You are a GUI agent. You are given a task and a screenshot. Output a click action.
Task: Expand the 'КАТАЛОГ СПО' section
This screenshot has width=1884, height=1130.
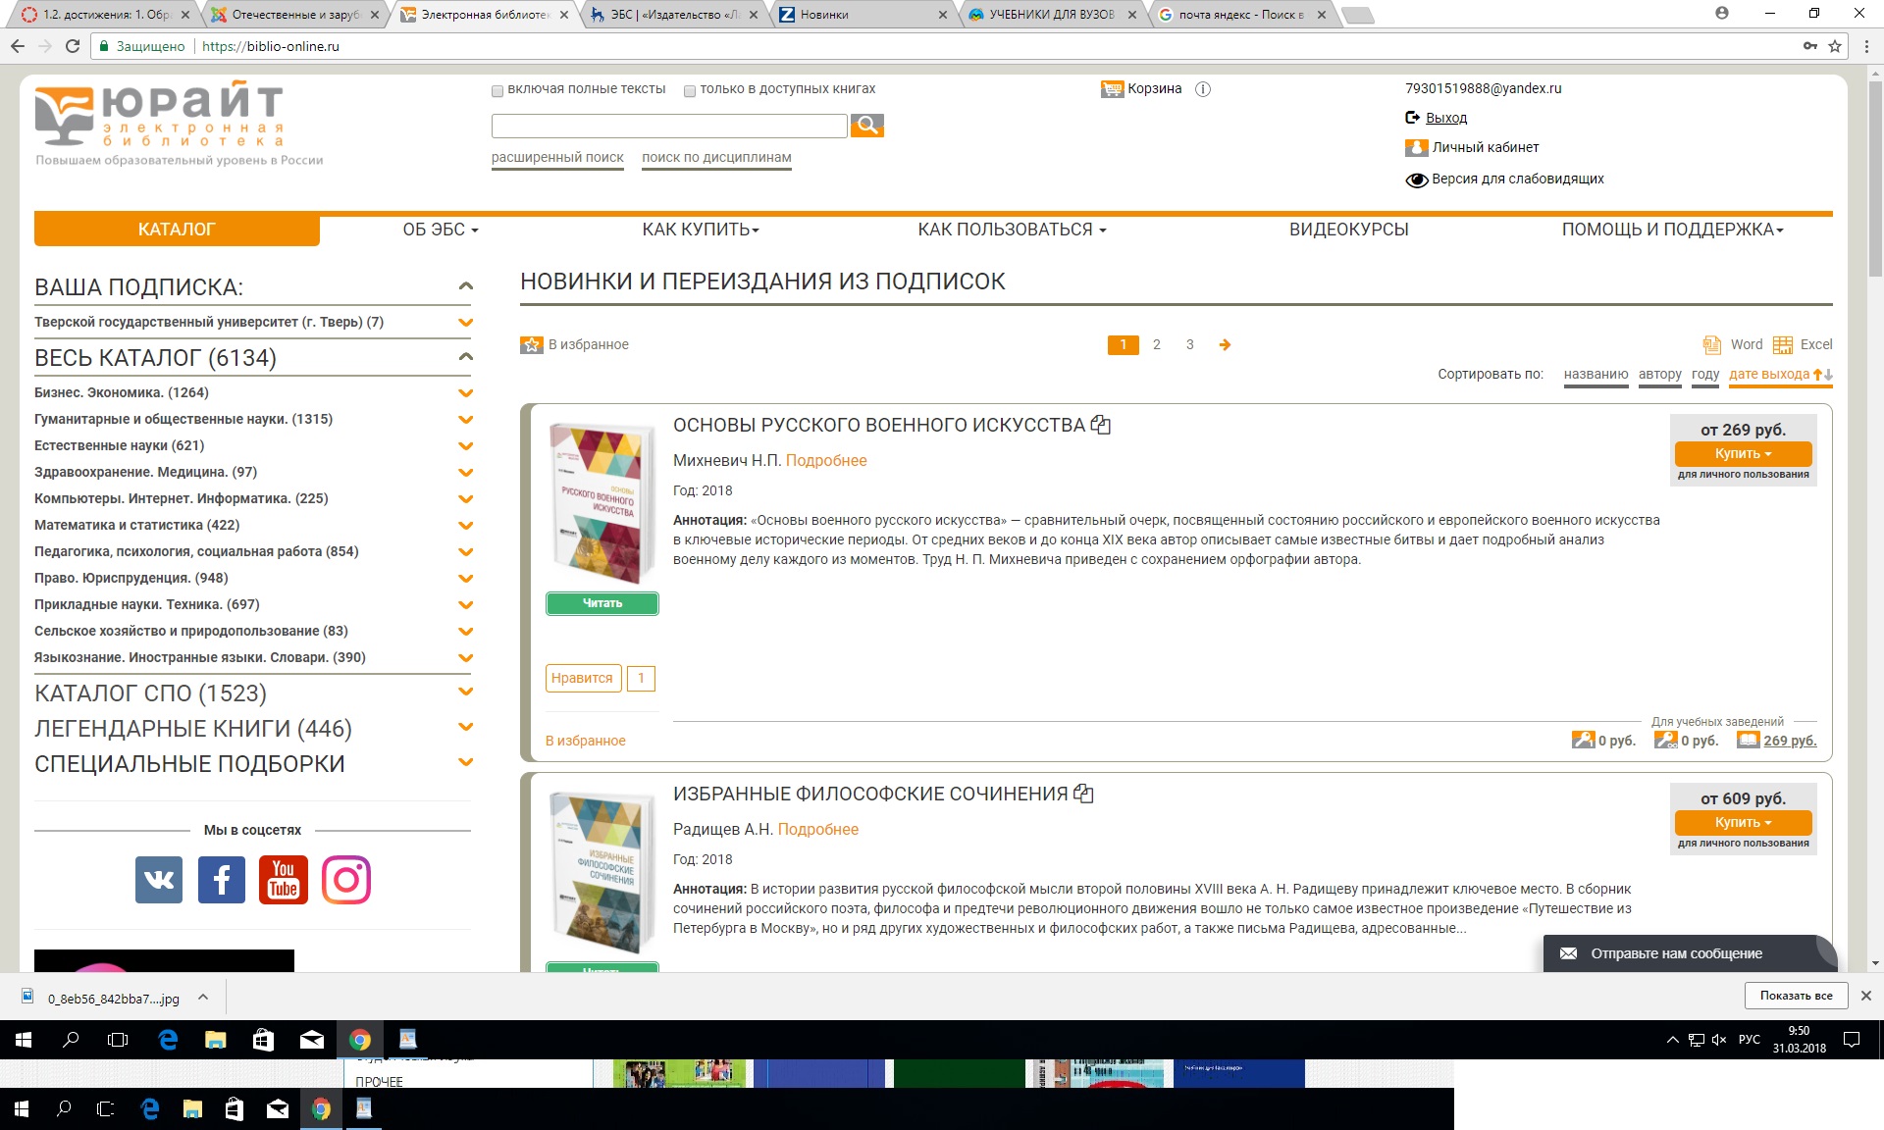point(466,693)
